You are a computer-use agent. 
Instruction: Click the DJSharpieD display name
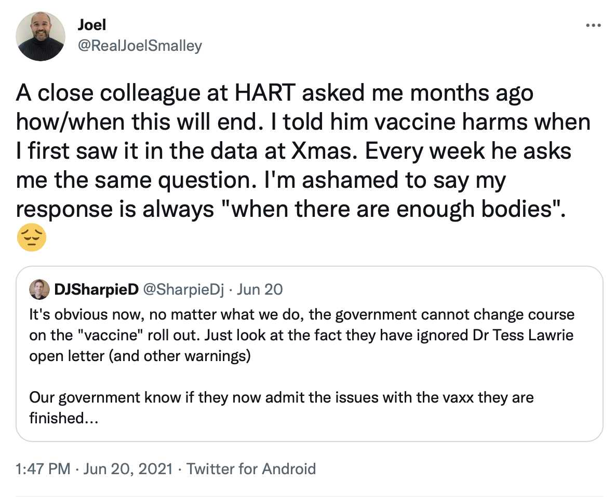coord(96,289)
